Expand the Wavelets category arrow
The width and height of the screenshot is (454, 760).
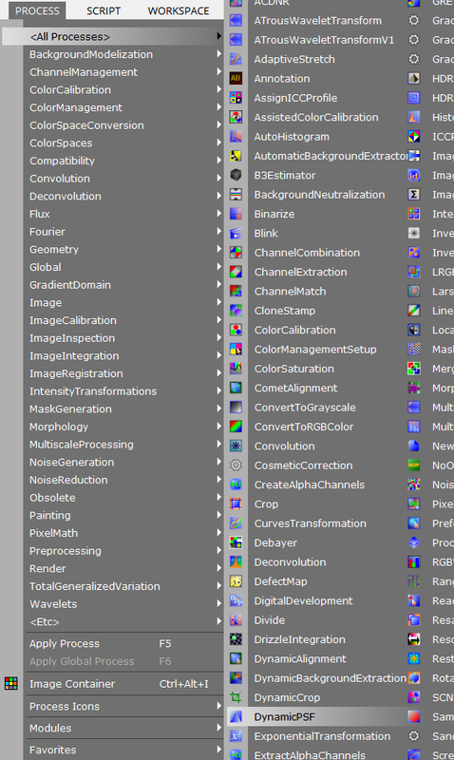point(219,604)
